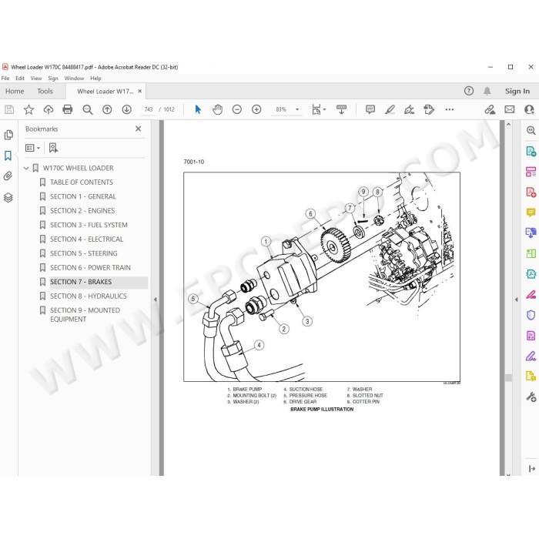Add a new bookmark icon

tap(53, 148)
